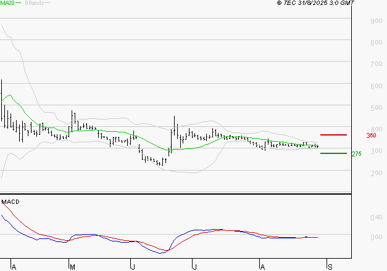
Task: Click the 500 price axis label
Action: 376,108
